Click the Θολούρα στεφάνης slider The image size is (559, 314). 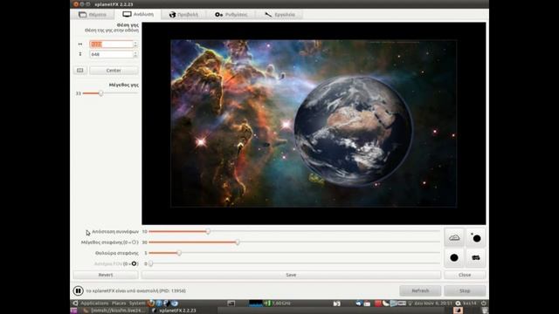coord(294,253)
